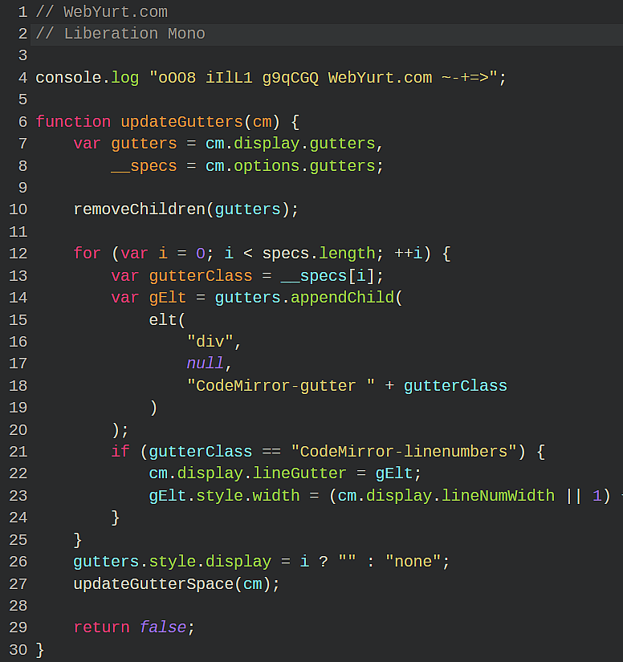Click the '__specs' variable on line 8
Image resolution: width=623 pixels, height=662 pixels.
(x=144, y=166)
